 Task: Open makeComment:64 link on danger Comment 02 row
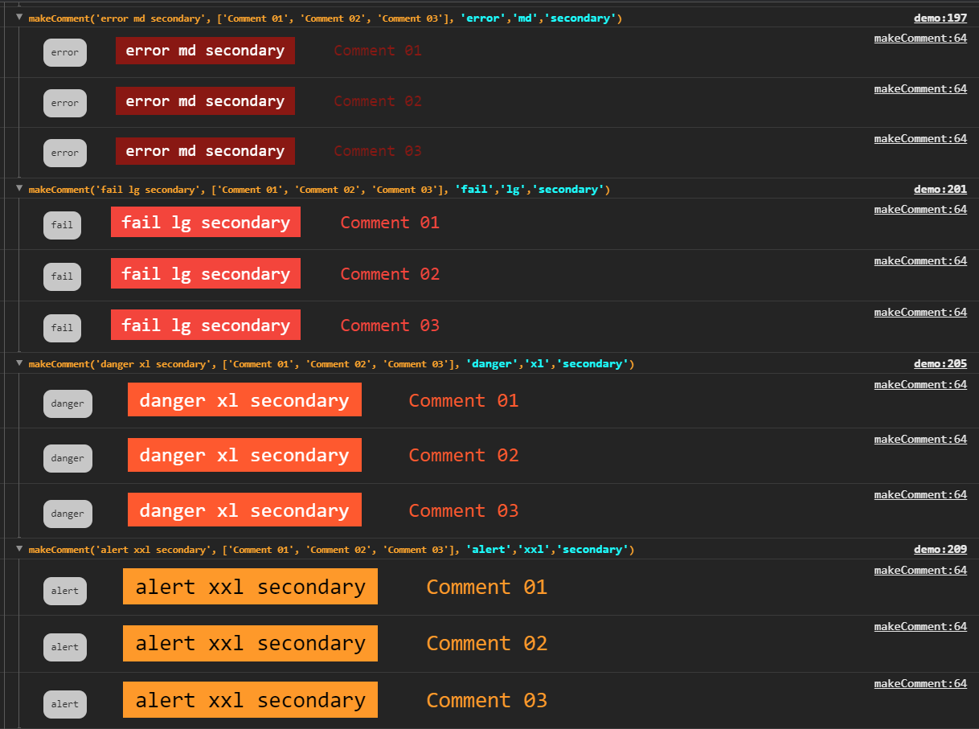click(920, 439)
